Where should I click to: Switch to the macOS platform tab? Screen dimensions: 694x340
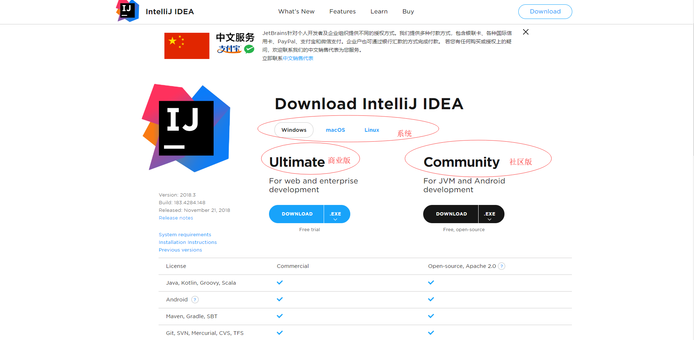(x=335, y=130)
